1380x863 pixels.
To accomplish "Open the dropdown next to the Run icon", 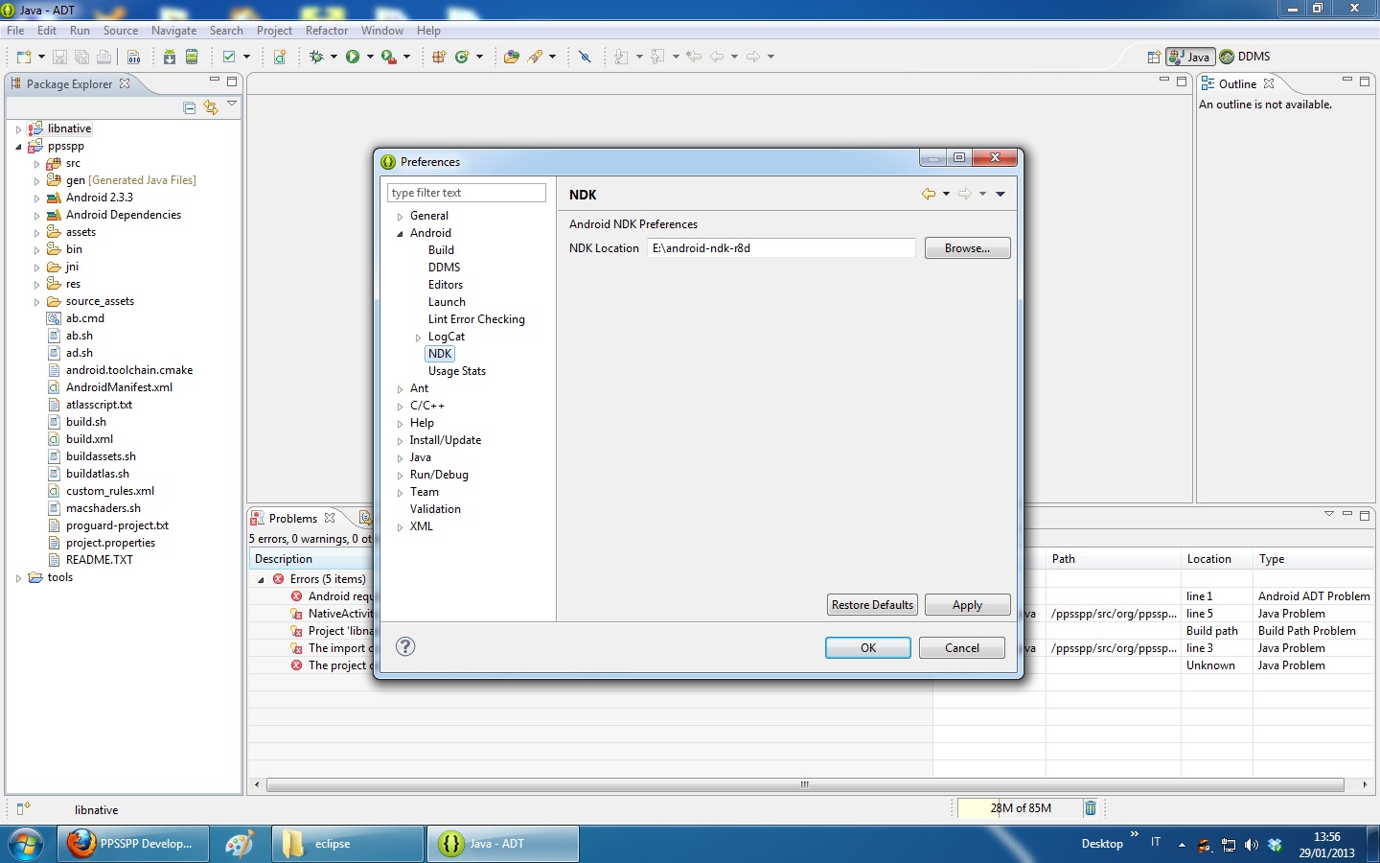I will 370,57.
